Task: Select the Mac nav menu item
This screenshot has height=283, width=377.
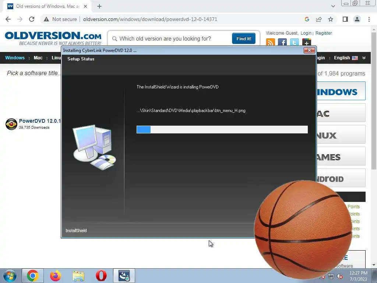Action: 38,58
